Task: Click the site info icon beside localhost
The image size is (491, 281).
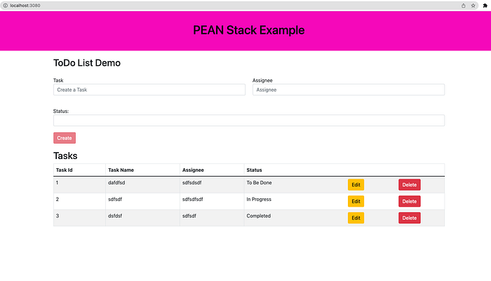Action: point(6,6)
